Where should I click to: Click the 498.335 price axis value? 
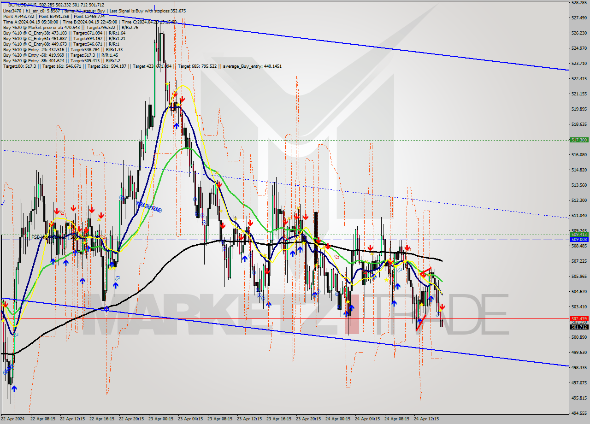579,367
